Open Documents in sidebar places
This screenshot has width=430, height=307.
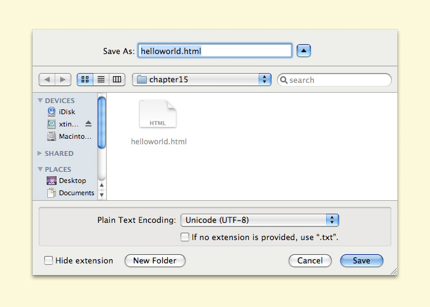coord(76,193)
